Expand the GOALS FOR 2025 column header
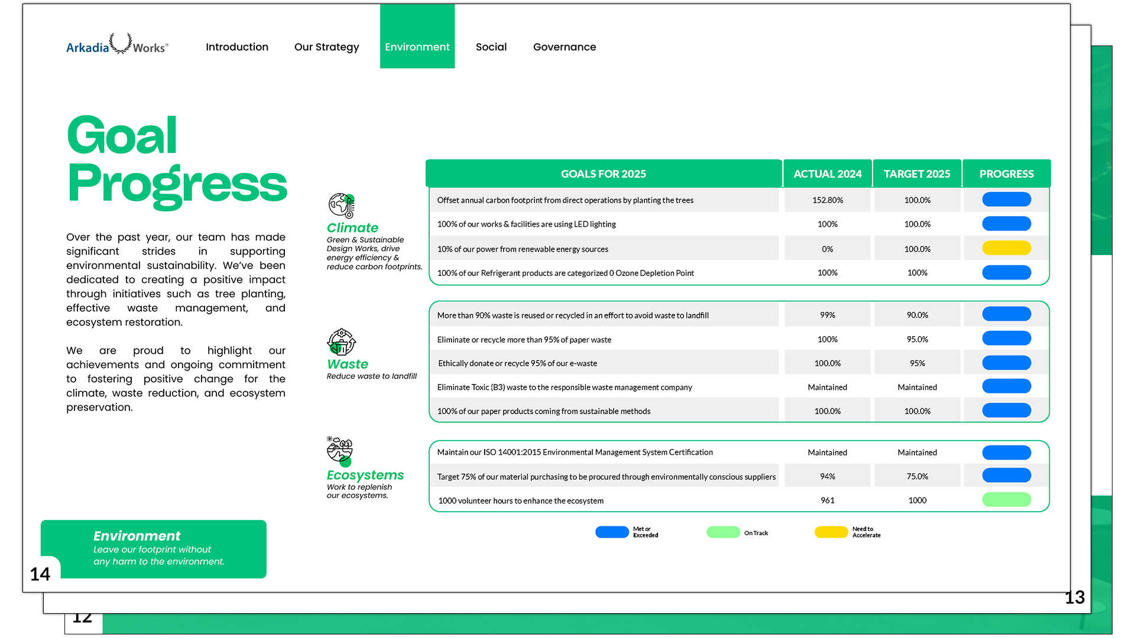The height and width of the screenshot is (638, 1135). (x=604, y=173)
